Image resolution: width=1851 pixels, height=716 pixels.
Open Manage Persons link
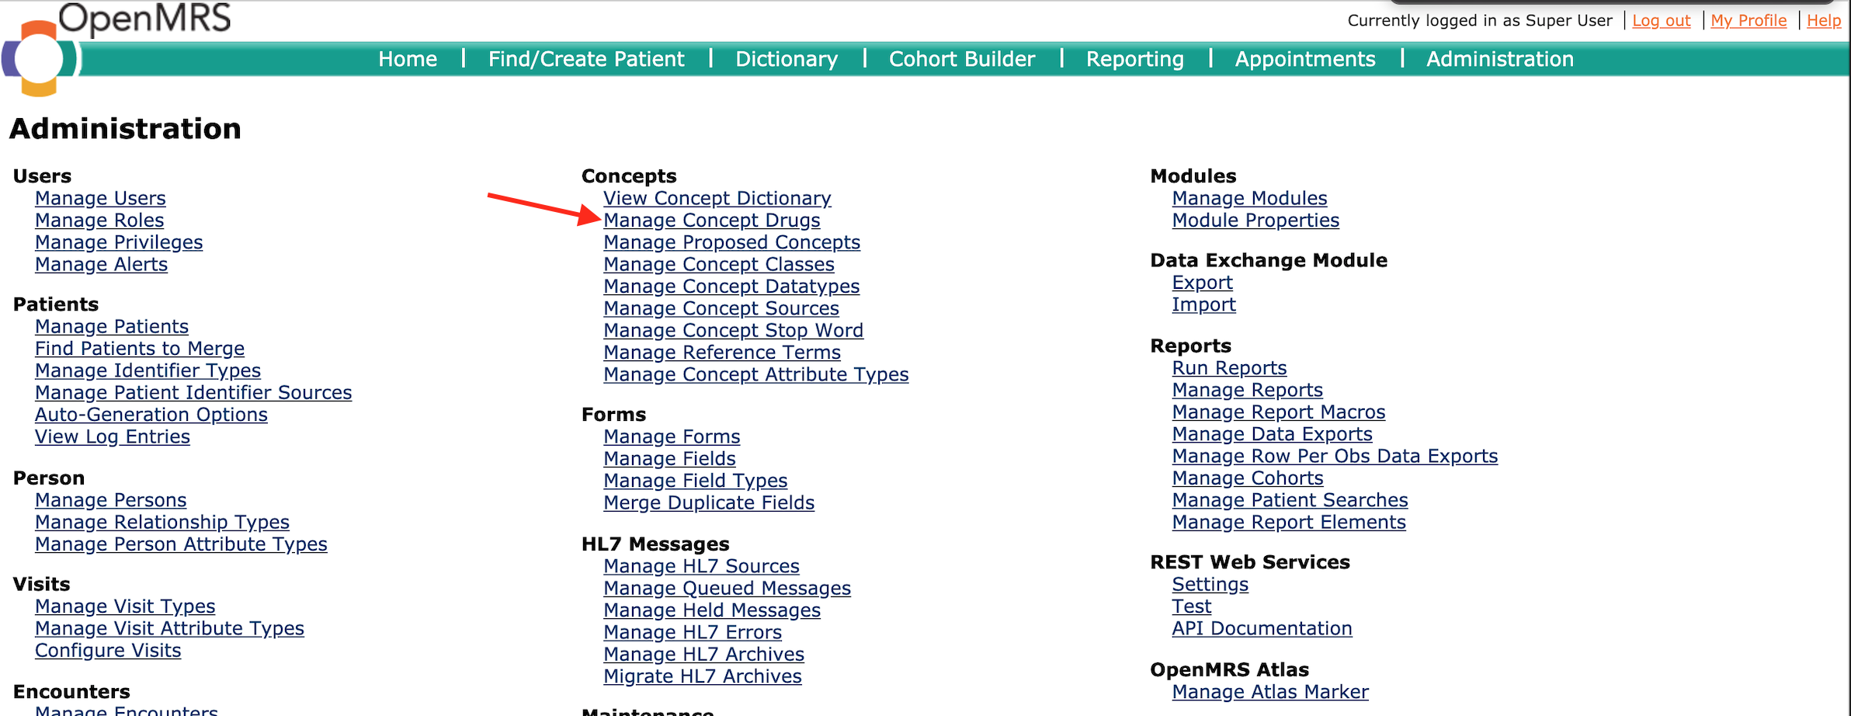[x=111, y=500]
